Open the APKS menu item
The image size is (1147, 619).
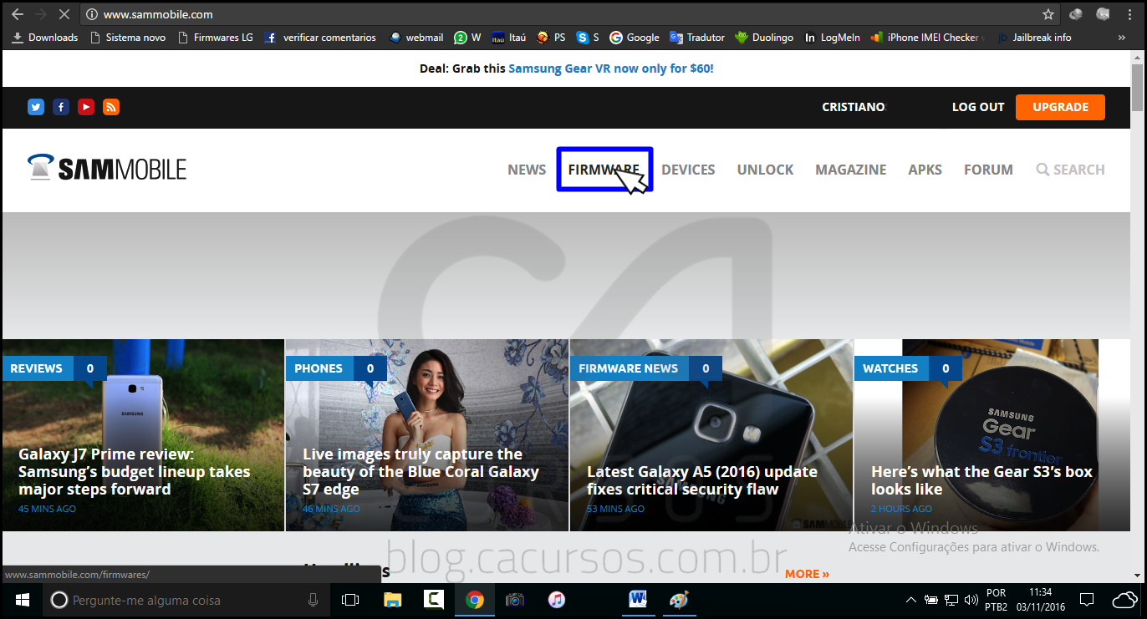tap(925, 170)
